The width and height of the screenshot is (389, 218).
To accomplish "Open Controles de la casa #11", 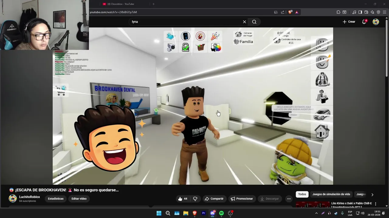I will point(287,41).
